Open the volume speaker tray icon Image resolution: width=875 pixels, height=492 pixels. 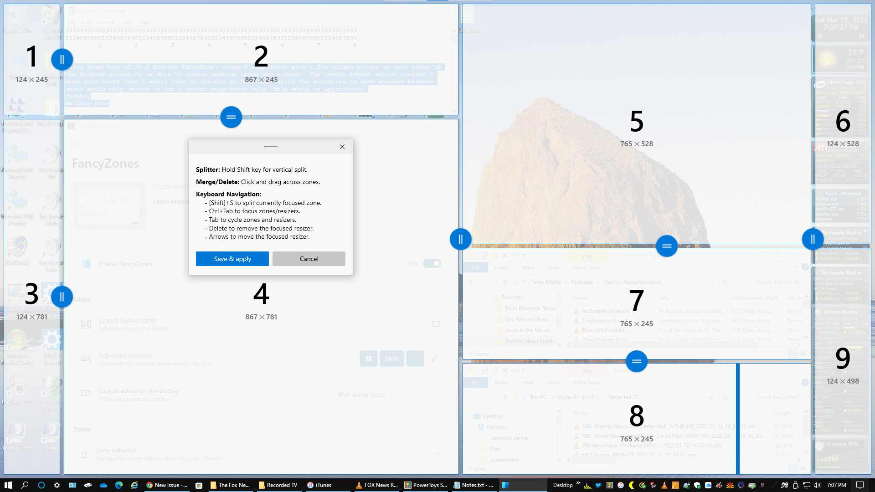(x=817, y=485)
